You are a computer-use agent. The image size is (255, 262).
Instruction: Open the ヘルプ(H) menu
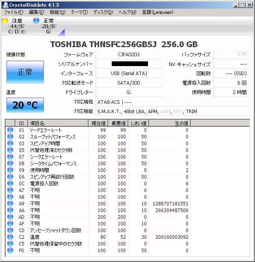coord(128,12)
